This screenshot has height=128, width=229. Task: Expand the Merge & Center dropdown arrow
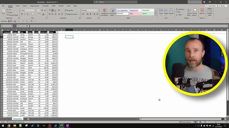tap(79, 14)
